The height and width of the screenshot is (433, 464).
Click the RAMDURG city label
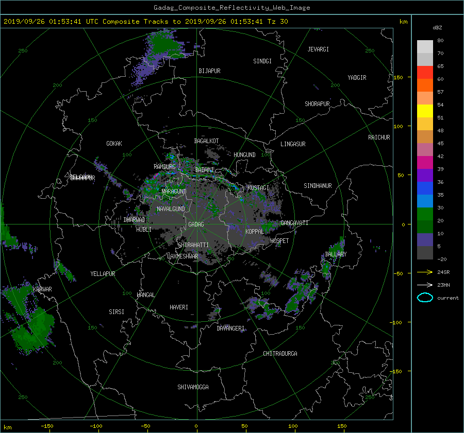pos(164,167)
